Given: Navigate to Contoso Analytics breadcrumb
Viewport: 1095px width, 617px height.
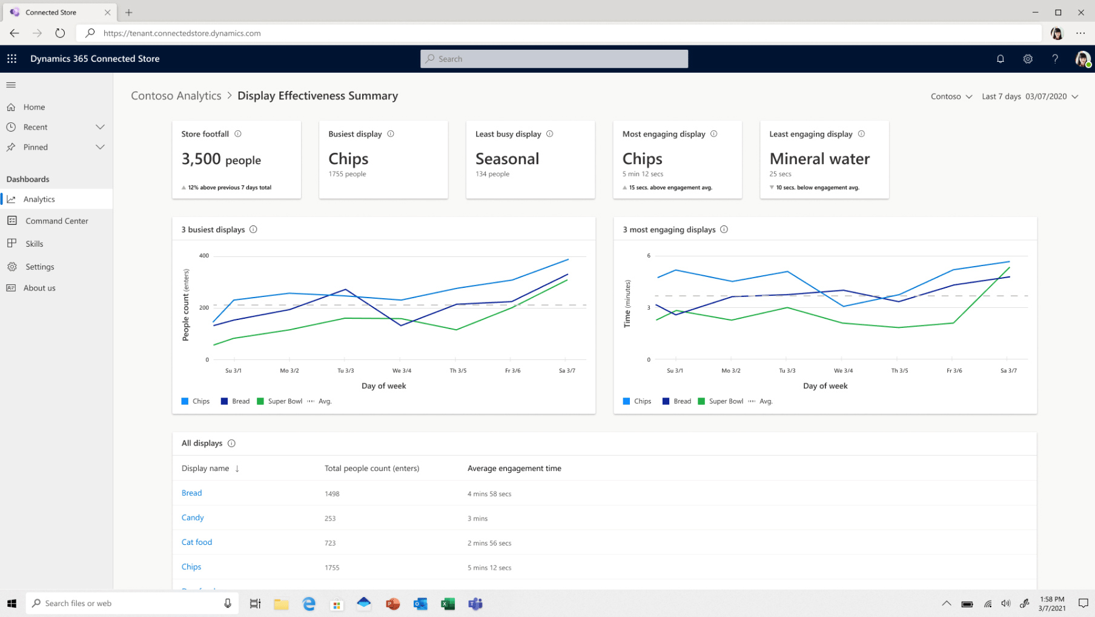Looking at the screenshot, I should pos(176,96).
